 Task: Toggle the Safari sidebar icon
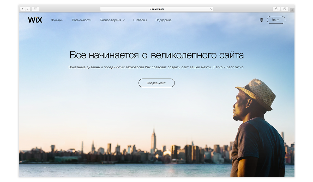pos(35,9)
